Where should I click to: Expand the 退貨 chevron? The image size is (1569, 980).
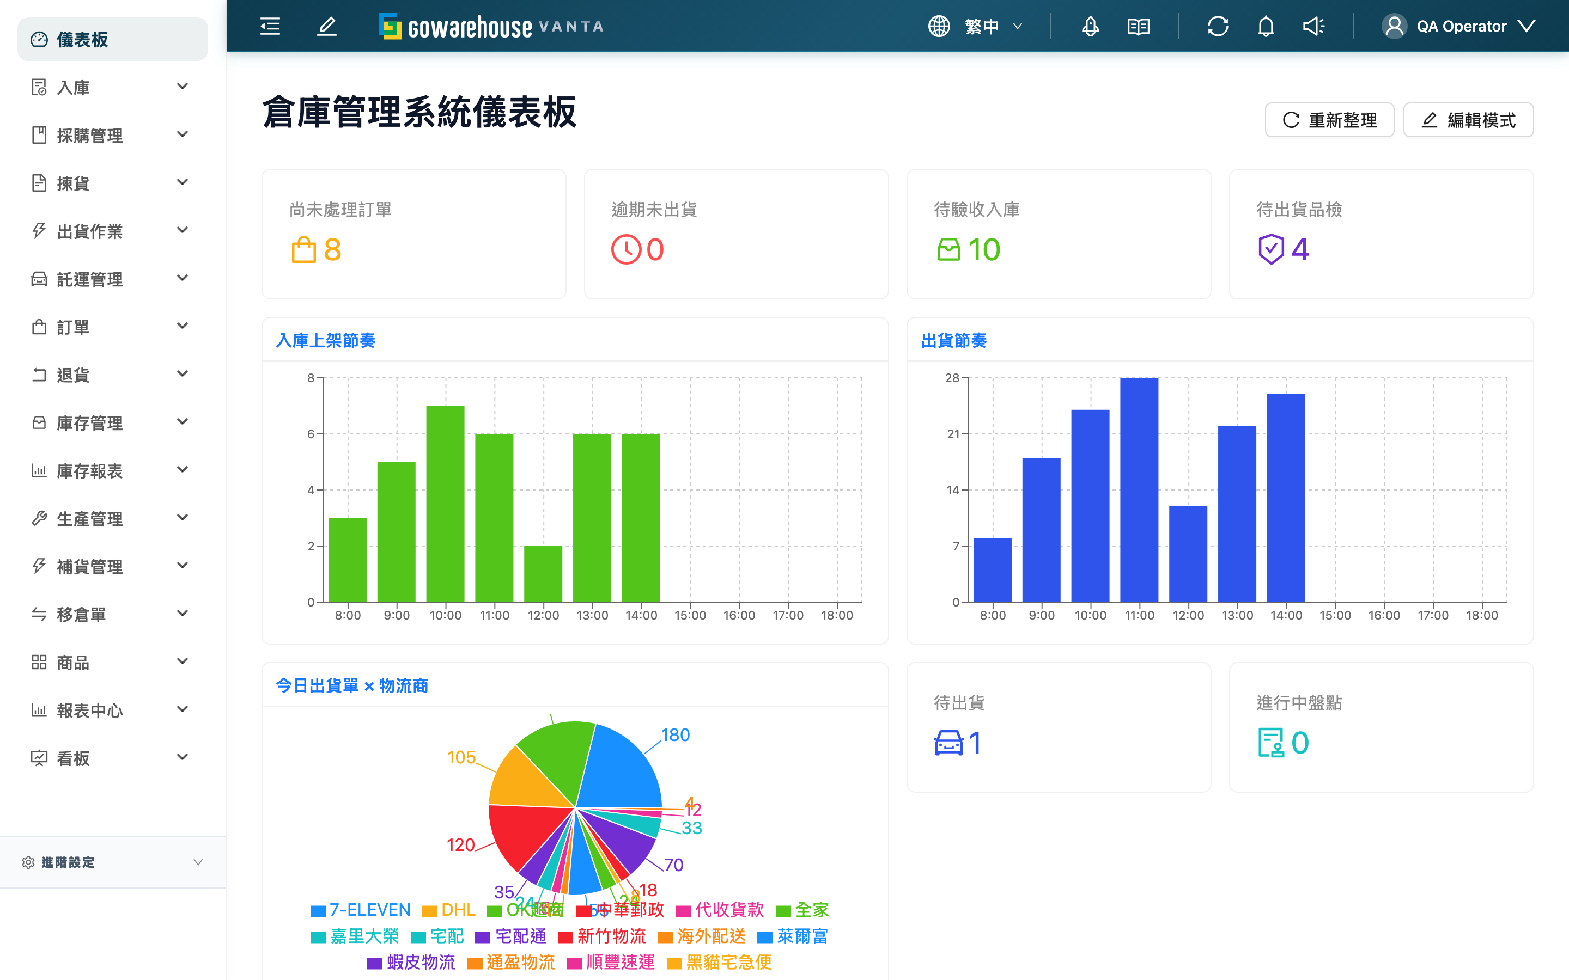[x=183, y=374]
